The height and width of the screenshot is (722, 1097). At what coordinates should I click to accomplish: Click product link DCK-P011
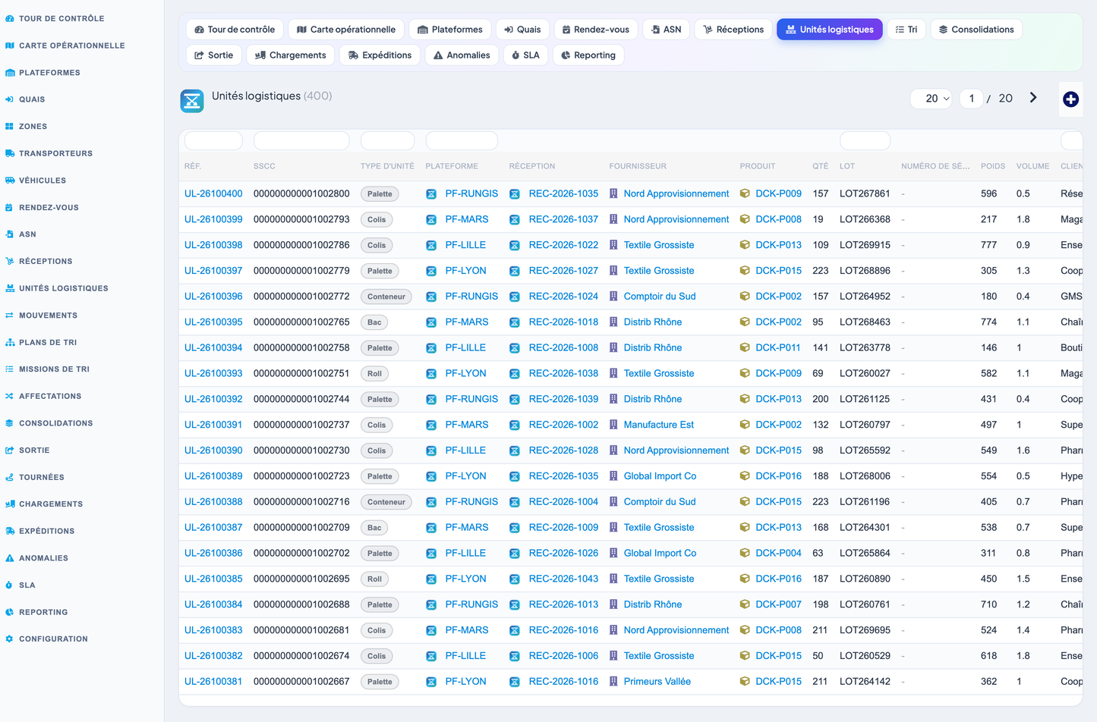click(778, 347)
